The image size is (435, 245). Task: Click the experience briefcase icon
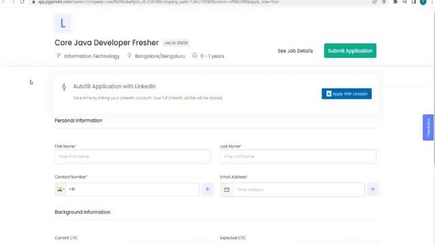pyautogui.click(x=195, y=56)
